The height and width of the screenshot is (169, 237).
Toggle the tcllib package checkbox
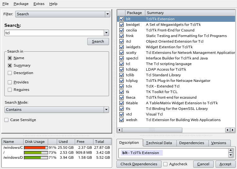tap(121, 75)
